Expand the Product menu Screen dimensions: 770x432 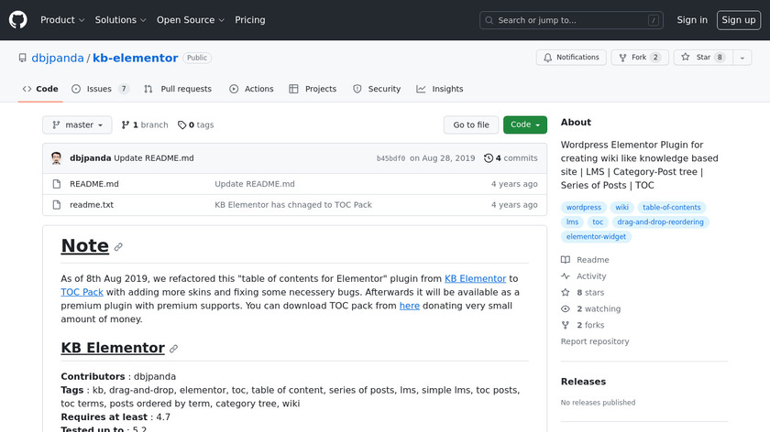pos(62,20)
